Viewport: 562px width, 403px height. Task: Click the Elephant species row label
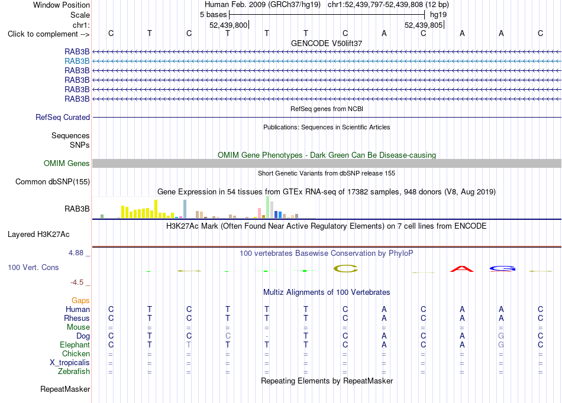75,345
